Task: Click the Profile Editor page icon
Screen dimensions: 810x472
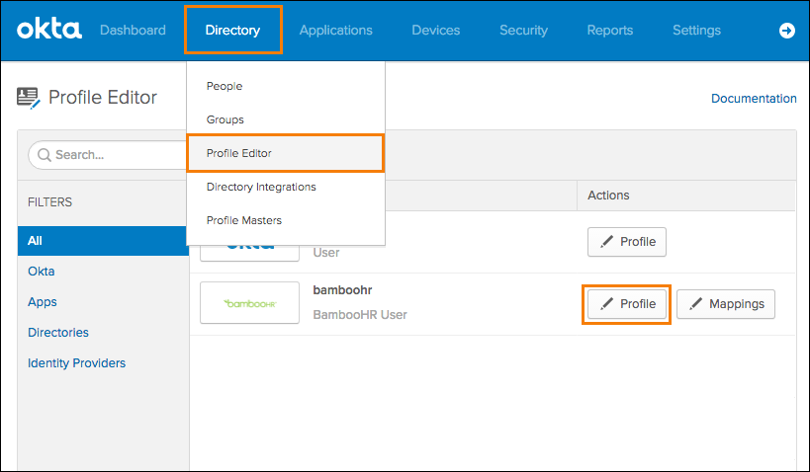Action: point(29,98)
